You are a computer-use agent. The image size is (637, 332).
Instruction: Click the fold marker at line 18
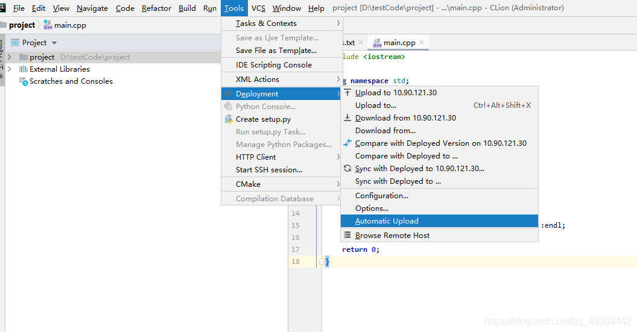pos(322,262)
